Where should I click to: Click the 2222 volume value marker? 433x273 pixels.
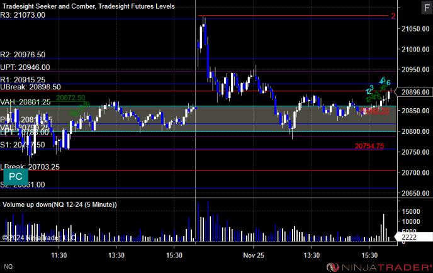(413, 237)
